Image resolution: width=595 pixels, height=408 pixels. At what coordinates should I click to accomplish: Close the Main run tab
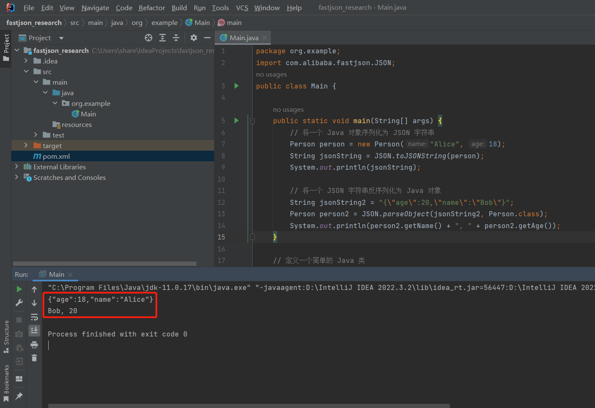point(70,275)
